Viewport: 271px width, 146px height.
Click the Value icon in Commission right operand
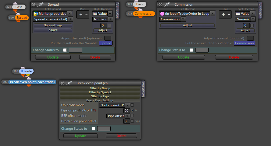point(238,14)
